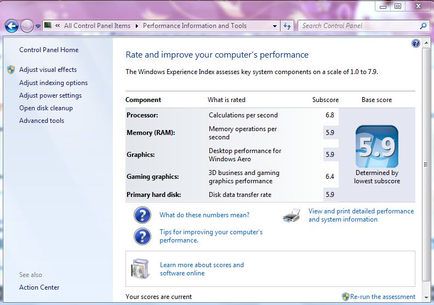Screen dimensions: 434x305
Task: Select 'All Control Panel Items' breadcrumb
Action: pyautogui.click(x=97, y=26)
